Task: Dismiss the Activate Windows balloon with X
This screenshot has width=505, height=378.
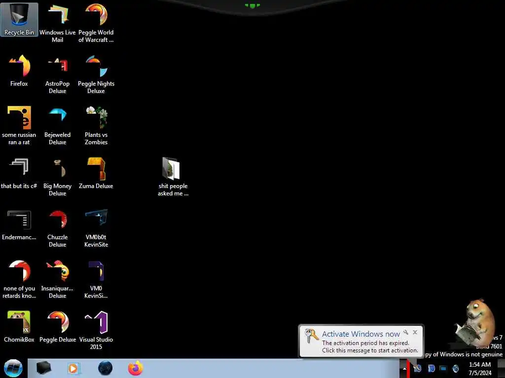Action: (x=415, y=332)
